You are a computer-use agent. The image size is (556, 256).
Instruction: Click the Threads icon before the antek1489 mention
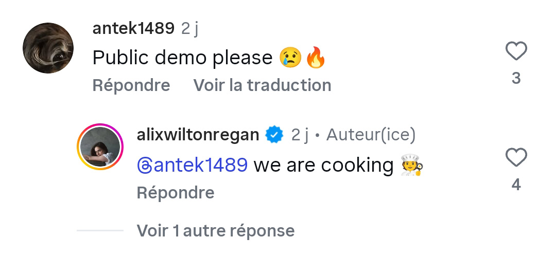pos(144,166)
